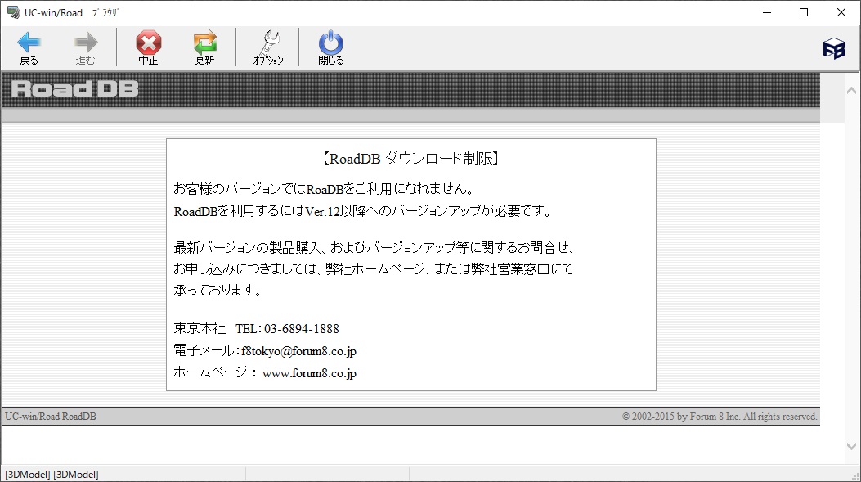Image resolution: width=861 pixels, height=482 pixels.
Task: Click the RoadDB banner logo
Action: pyautogui.click(x=74, y=88)
